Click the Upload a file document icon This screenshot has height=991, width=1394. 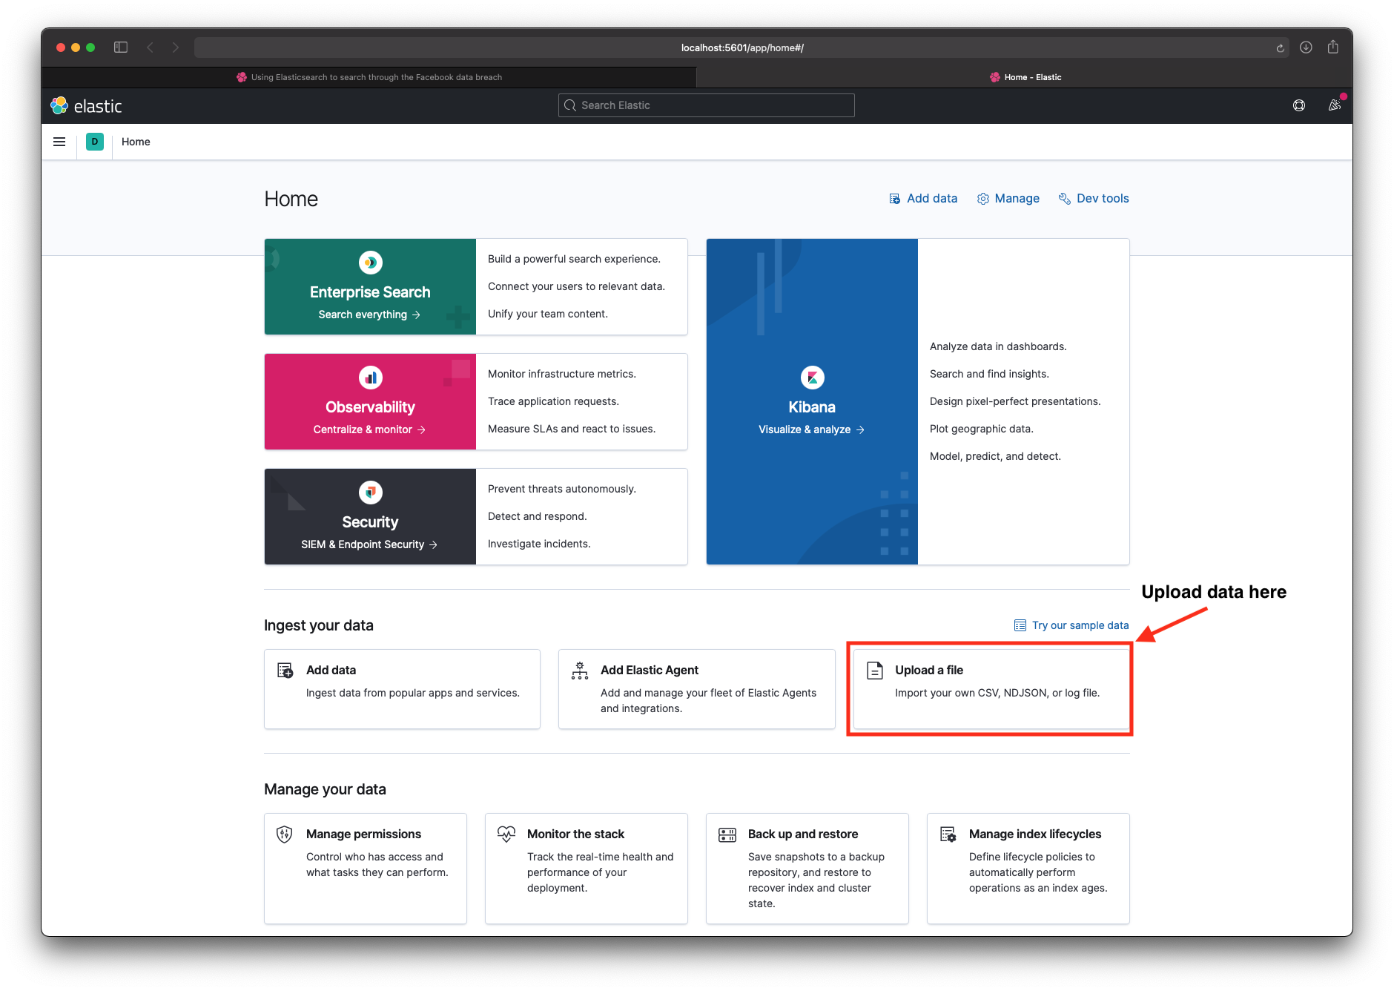click(x=875, y=671)
